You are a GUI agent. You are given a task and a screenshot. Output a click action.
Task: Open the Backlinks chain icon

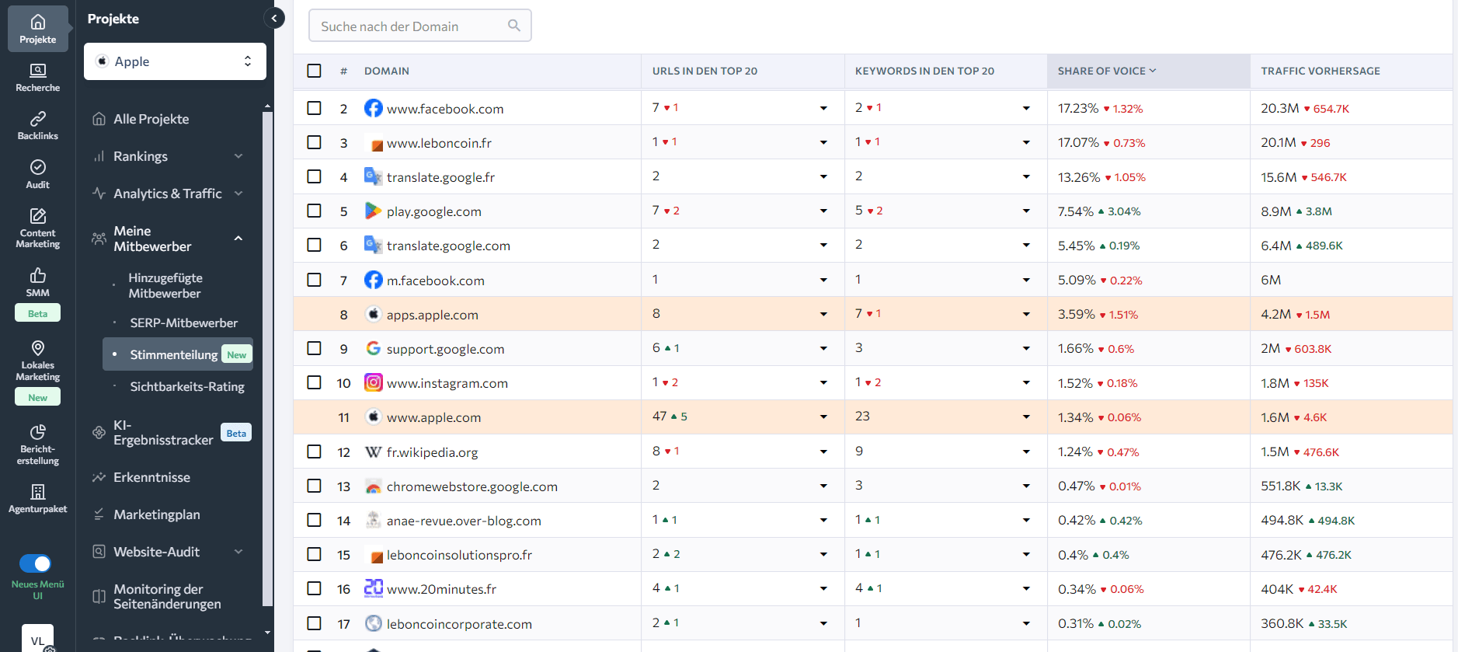coord(37,118)
